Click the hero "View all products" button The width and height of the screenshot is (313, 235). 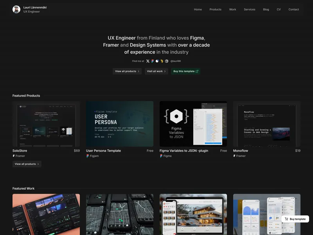tap(127, 71)
